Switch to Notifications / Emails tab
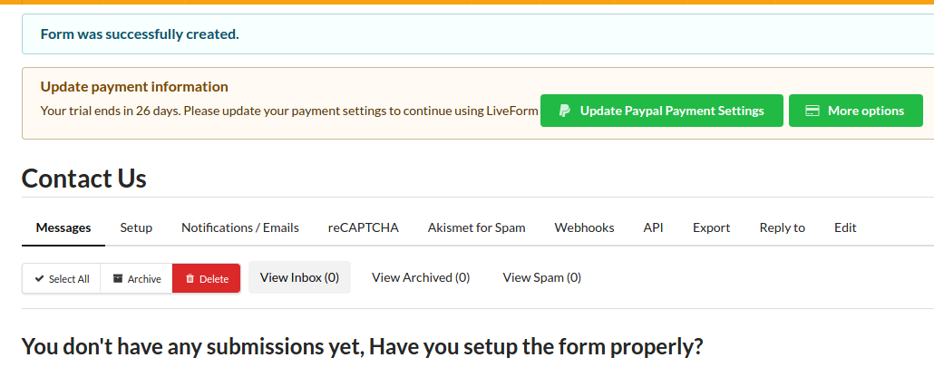This screenshot has width=934, height=377. [240, 227]
